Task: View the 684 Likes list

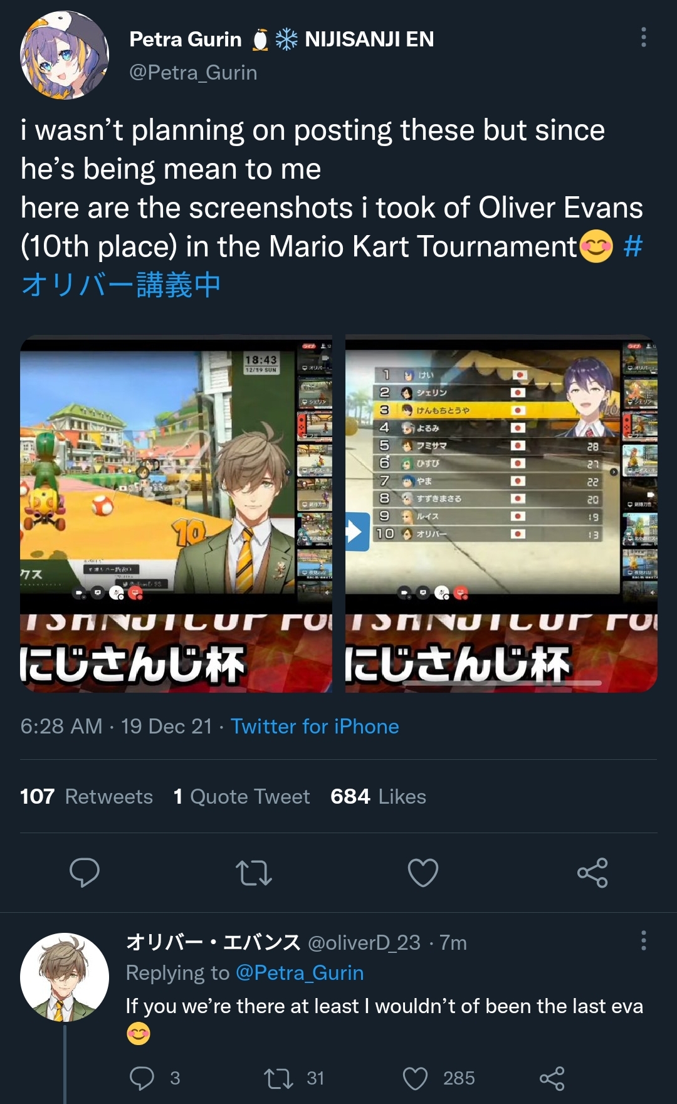Action: point(378,796)
